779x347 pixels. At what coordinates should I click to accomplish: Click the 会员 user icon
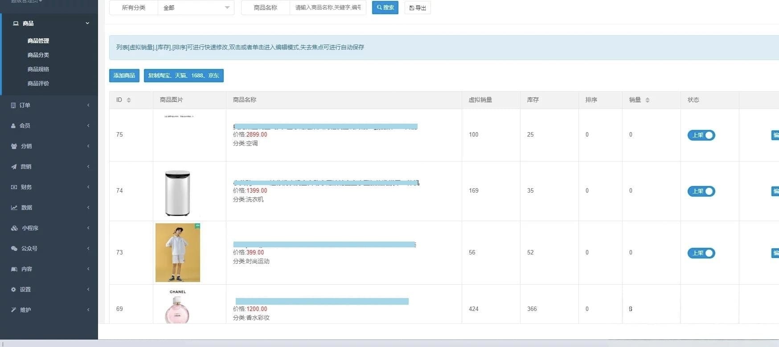coord(13,126)
